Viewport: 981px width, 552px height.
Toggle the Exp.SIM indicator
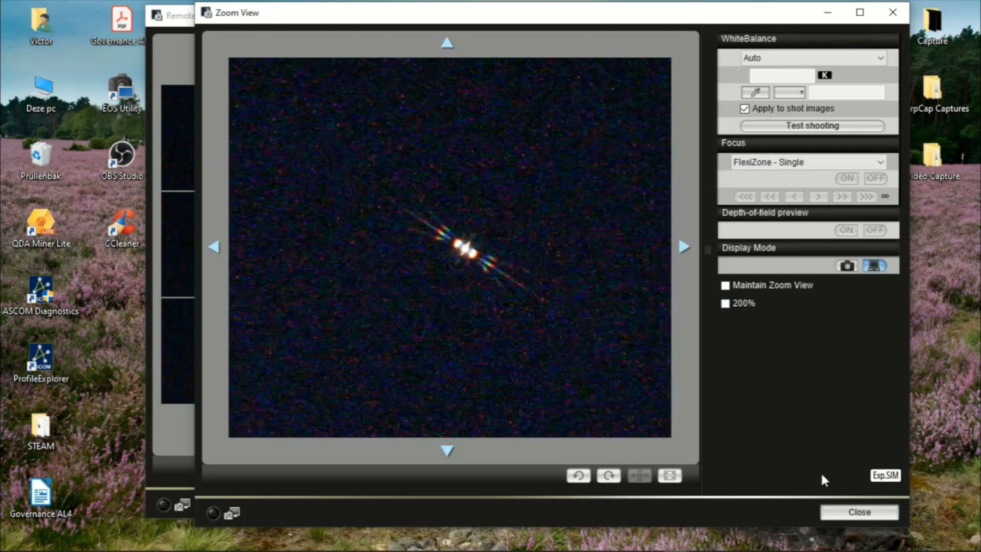tap(885, 475)
